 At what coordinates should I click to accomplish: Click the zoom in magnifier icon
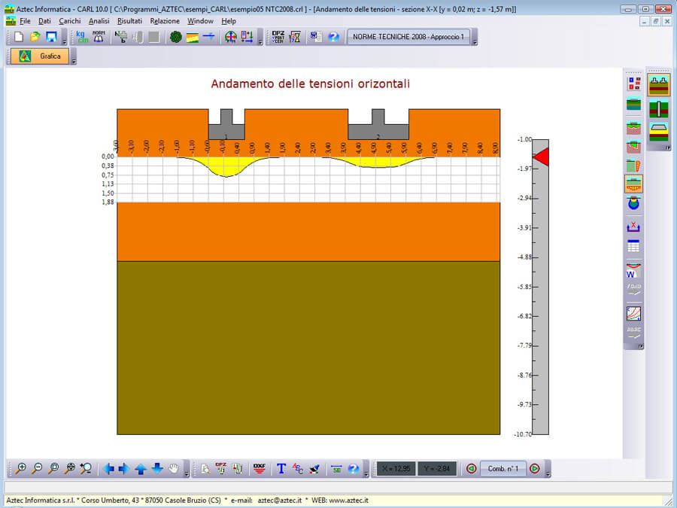click(21, 468)
